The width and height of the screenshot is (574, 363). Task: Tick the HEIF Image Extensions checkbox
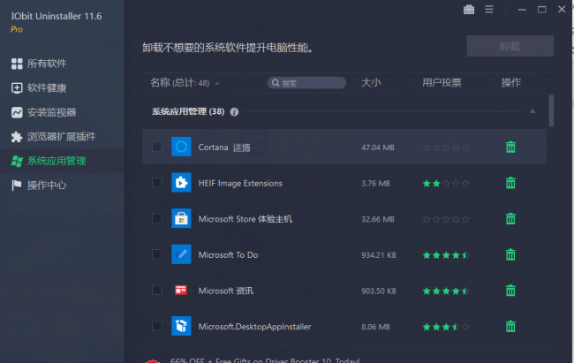[x=157, y=183]
